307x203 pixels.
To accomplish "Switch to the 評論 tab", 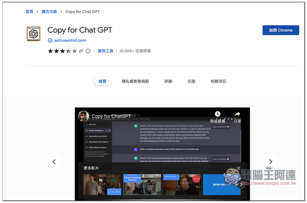I will [x=168, y=81].
